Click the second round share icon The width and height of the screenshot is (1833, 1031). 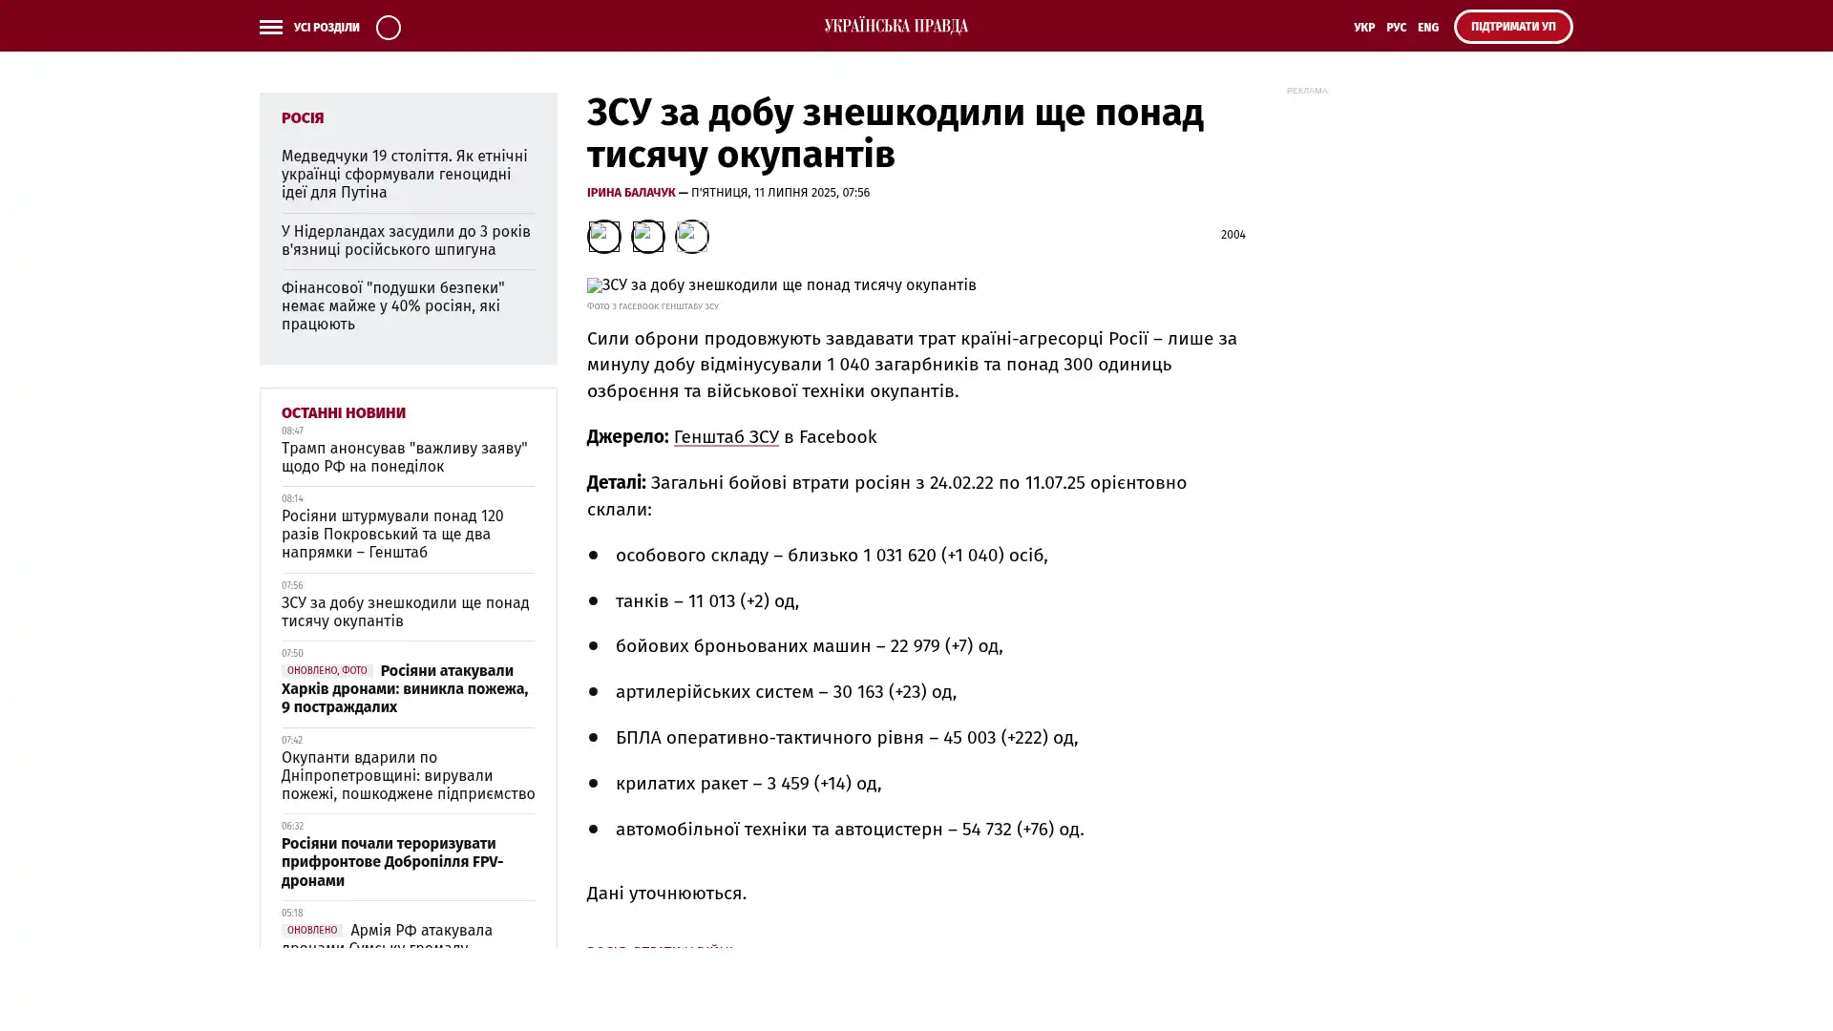647,236
